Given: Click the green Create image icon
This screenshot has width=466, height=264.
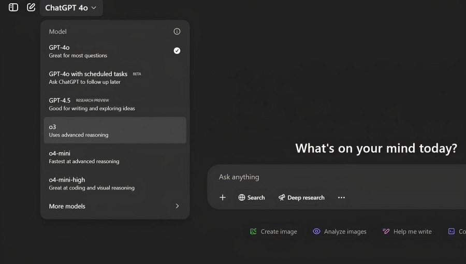Looking at the screenshot, I should point(253,231).
